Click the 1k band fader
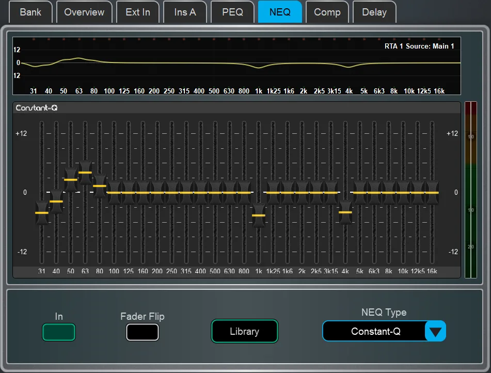The width and height of the screenshot is (491, 373). [259, 215]
